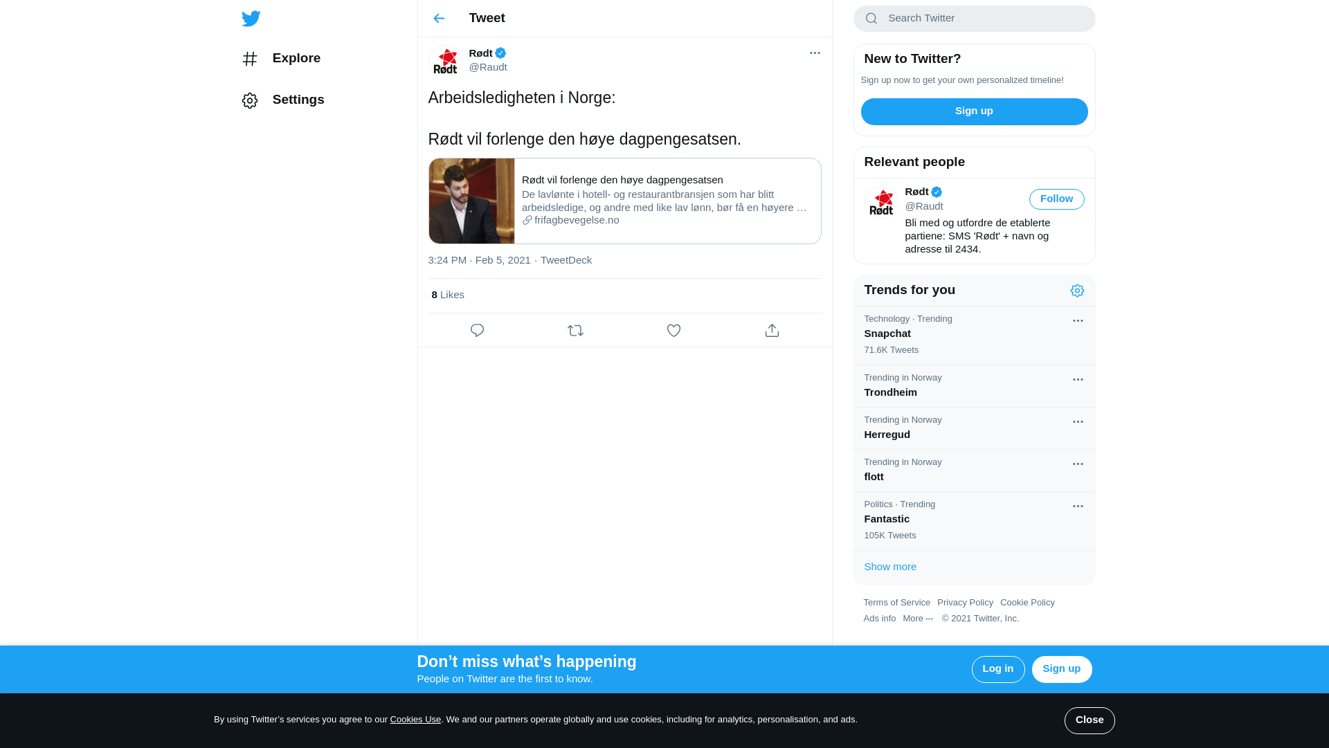Open the Snapchat trend
The image size is (1329, 748).
(x=974, y=335)
